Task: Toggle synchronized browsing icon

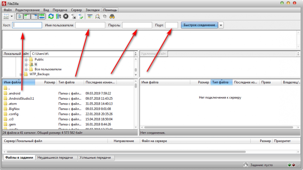Action: (x=105, y=16)
